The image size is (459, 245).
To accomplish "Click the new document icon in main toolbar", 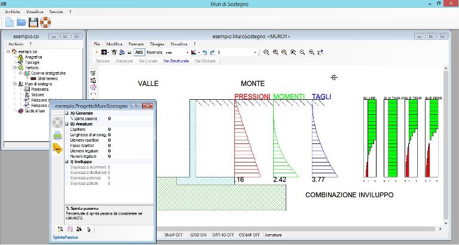I will pyautogui.click(x=9, y=23).
